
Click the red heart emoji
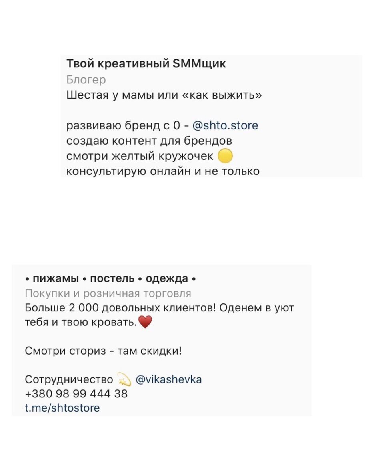(145, 322)
